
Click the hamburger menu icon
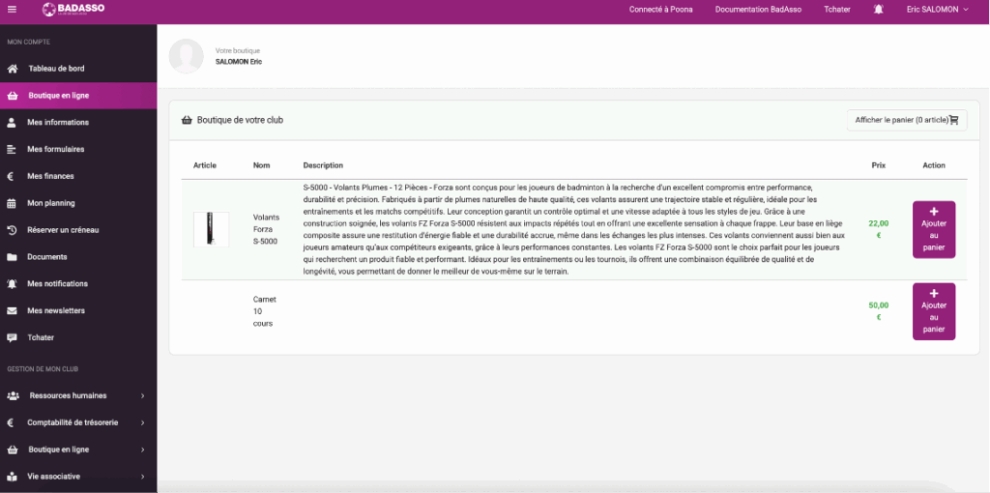click(12, 10)
